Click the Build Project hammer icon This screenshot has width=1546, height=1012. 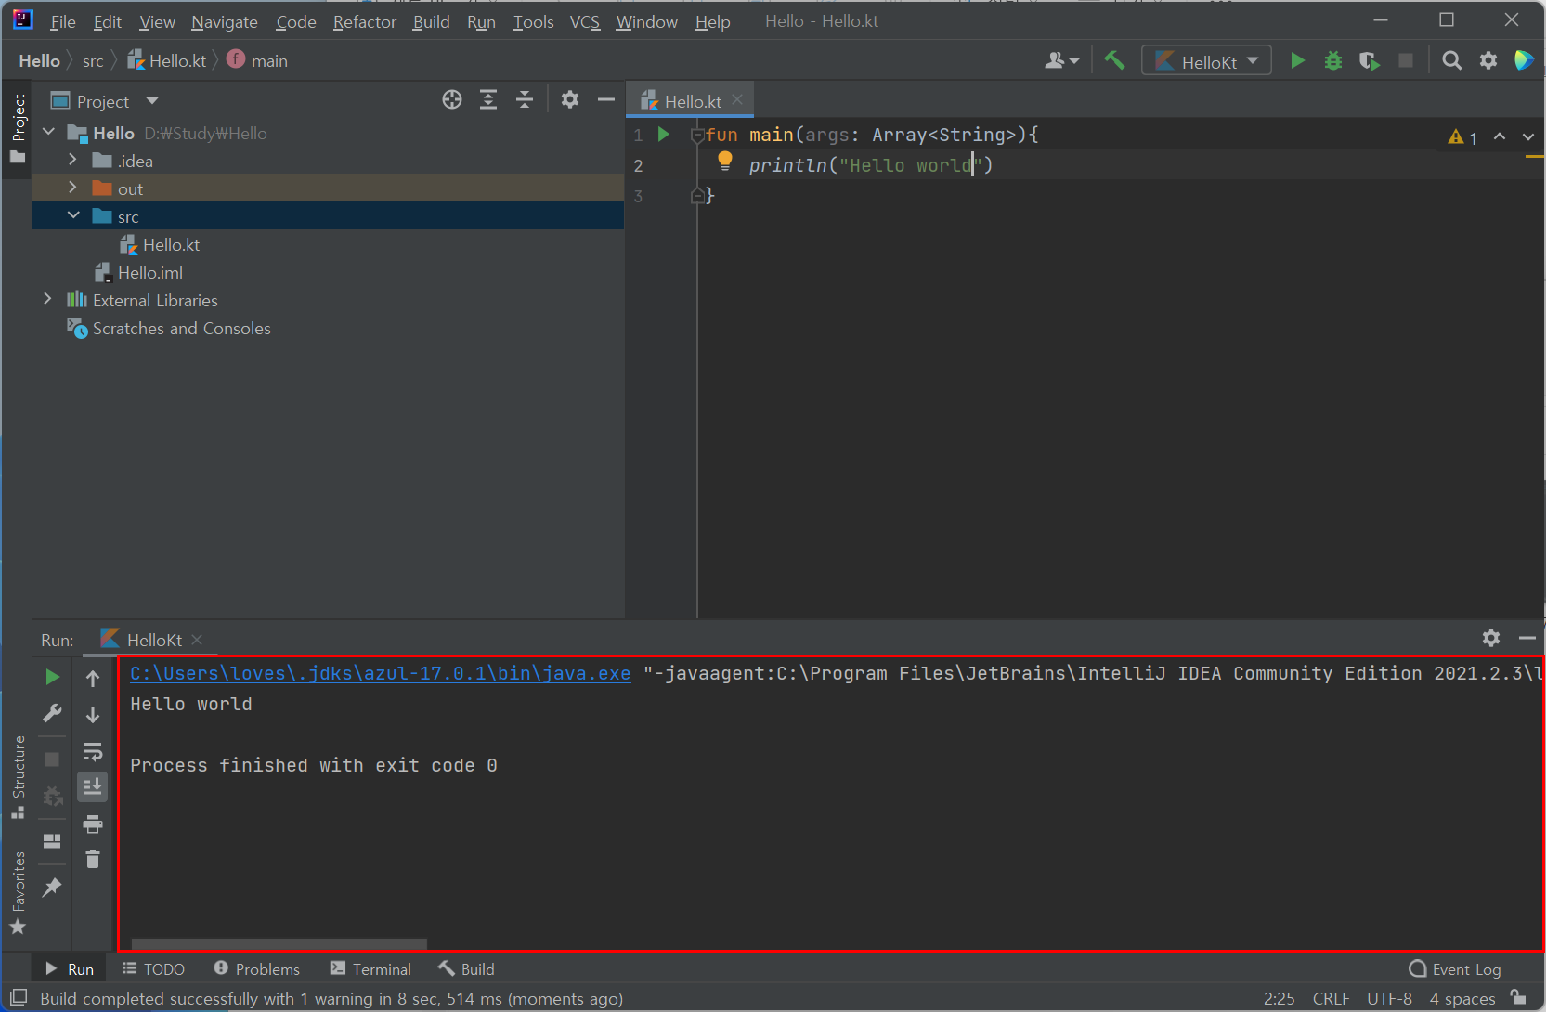point(1114,61)
